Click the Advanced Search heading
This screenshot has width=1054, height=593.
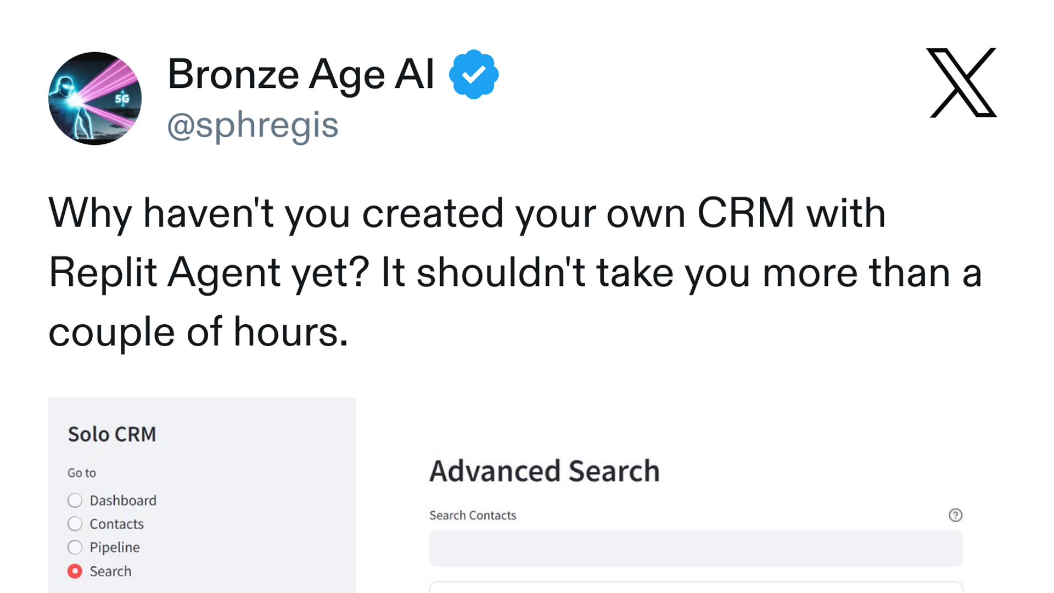[545, 471]
